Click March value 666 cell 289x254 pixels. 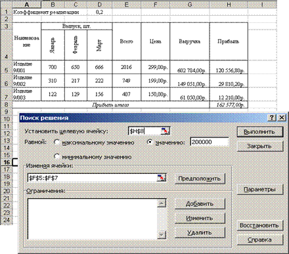100,67
